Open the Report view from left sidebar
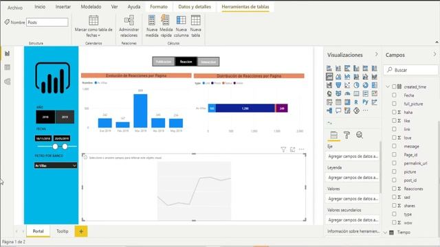The image size is (440, 247). tap(8, 54)
